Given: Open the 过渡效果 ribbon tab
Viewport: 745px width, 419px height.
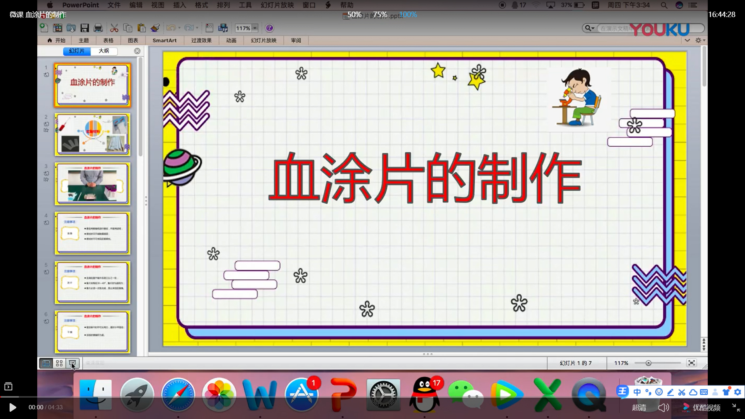Looking at the screenshot, I should click(201, 40).
